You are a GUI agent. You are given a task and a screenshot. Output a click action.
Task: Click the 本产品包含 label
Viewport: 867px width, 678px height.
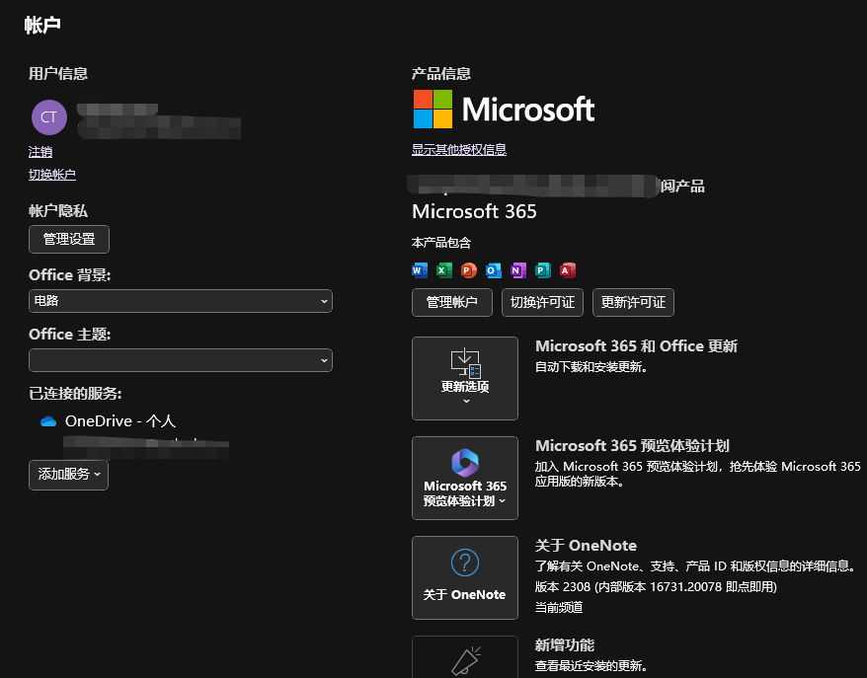tap(441, 243)
